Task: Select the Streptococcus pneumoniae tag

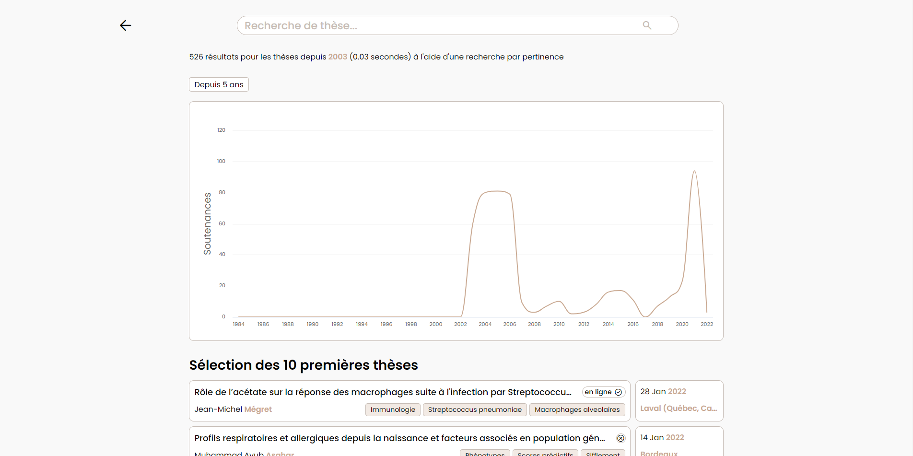Action: 475,409
